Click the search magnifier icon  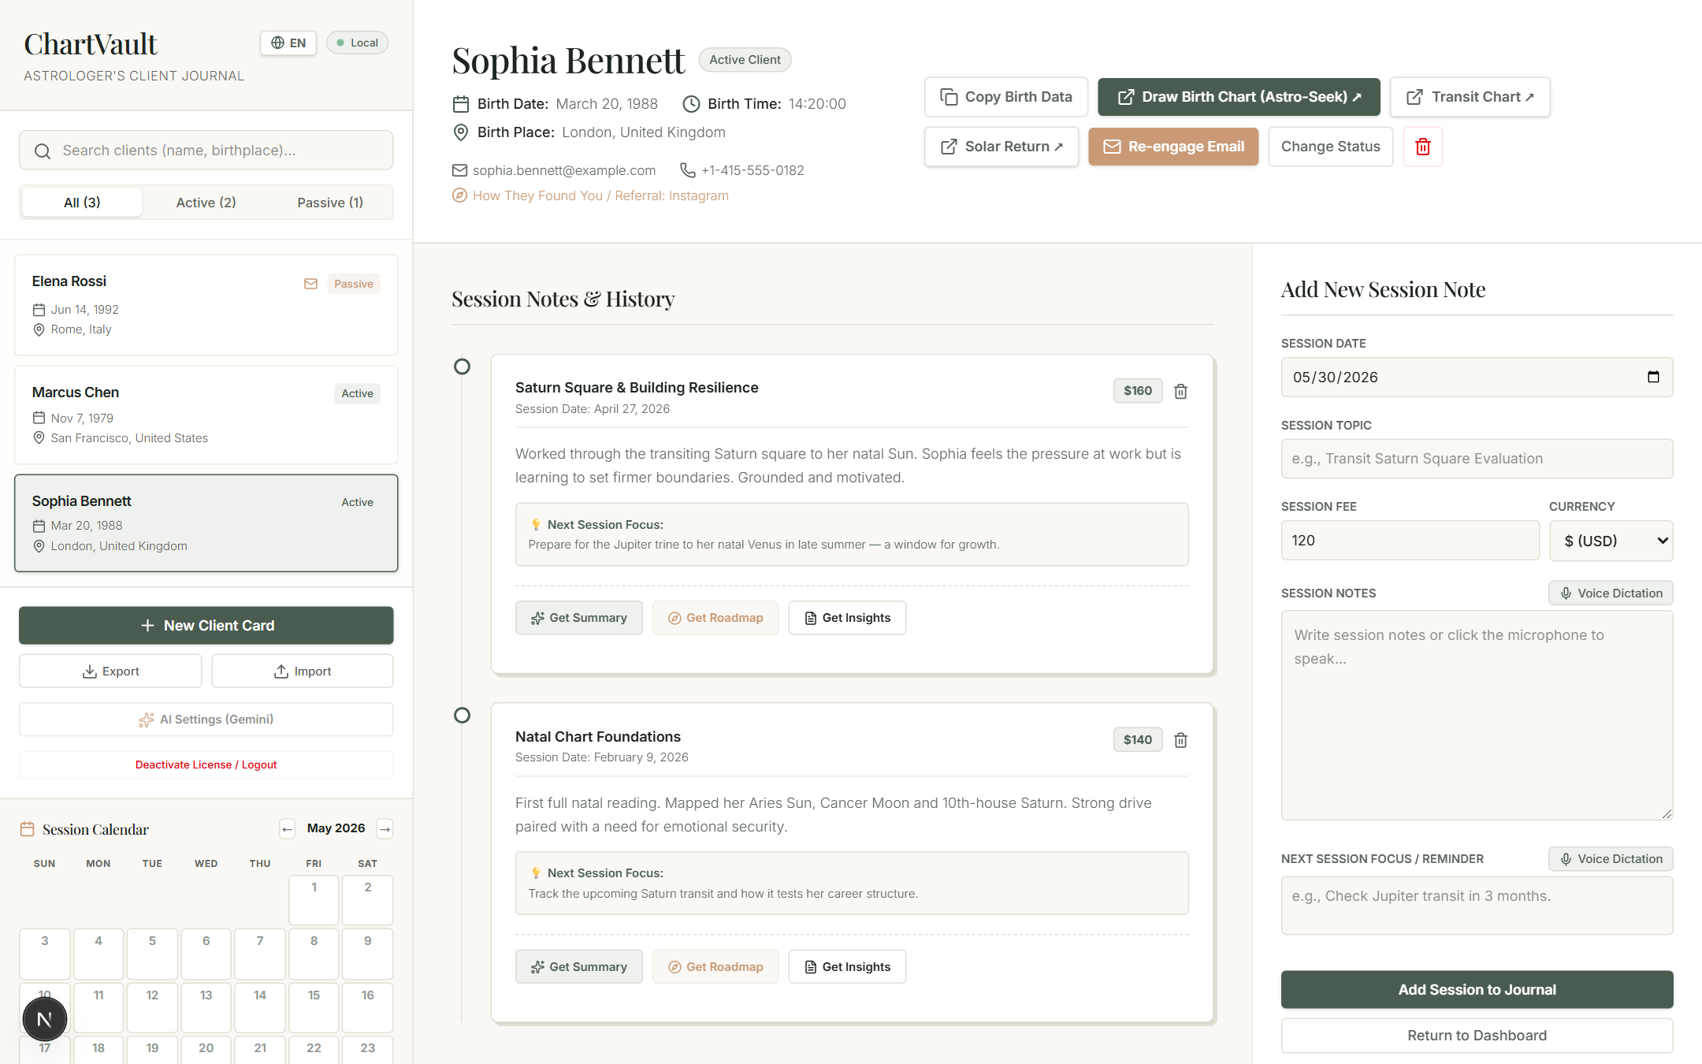pyautogui.click(x=43, y=151)
